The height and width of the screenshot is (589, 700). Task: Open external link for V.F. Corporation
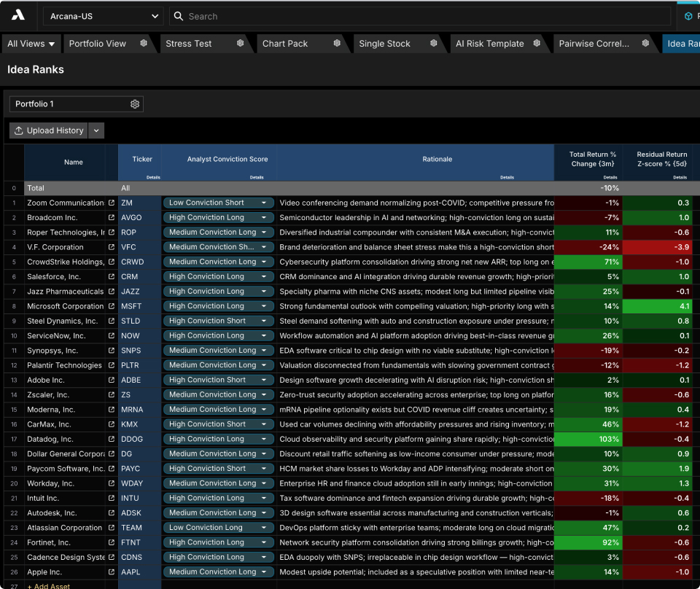coord(111,247)
